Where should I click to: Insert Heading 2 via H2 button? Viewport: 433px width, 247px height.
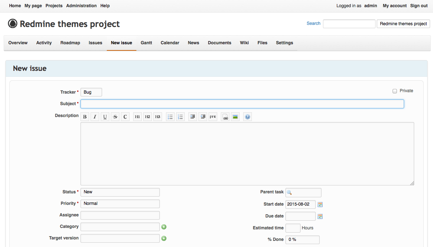[x=148, y=117]
